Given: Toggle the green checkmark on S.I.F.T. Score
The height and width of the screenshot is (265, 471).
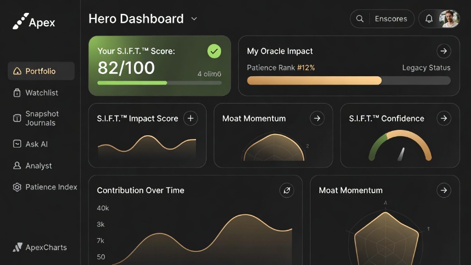Looking at the screenshot, I should pyautogui.click(x=214, y=51).
